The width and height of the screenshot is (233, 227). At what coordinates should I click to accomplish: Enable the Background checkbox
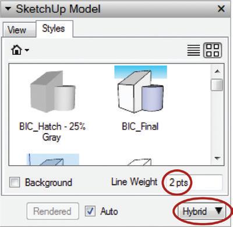click(15, 183)
